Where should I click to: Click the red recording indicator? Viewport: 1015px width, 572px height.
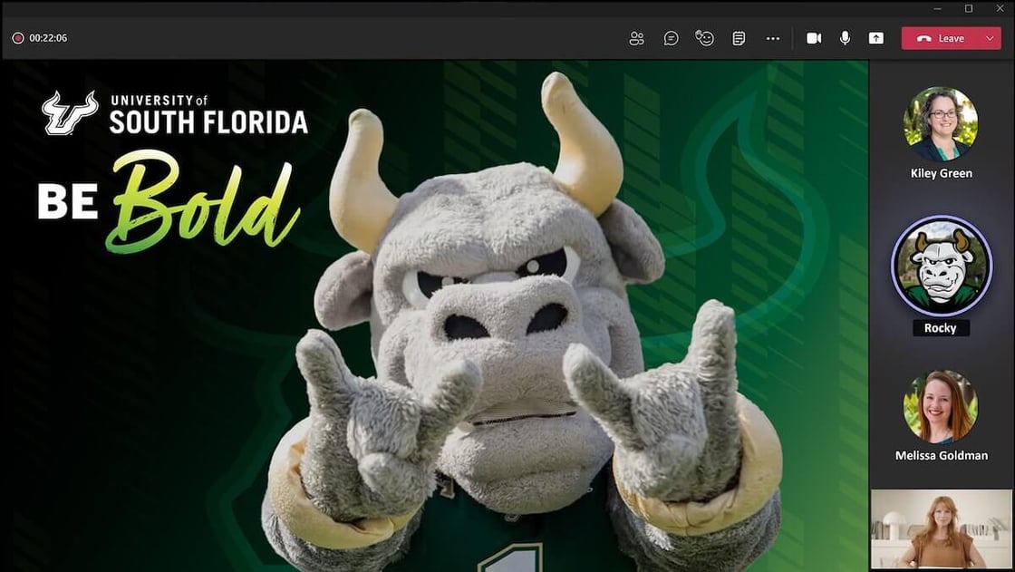(17, 38)
